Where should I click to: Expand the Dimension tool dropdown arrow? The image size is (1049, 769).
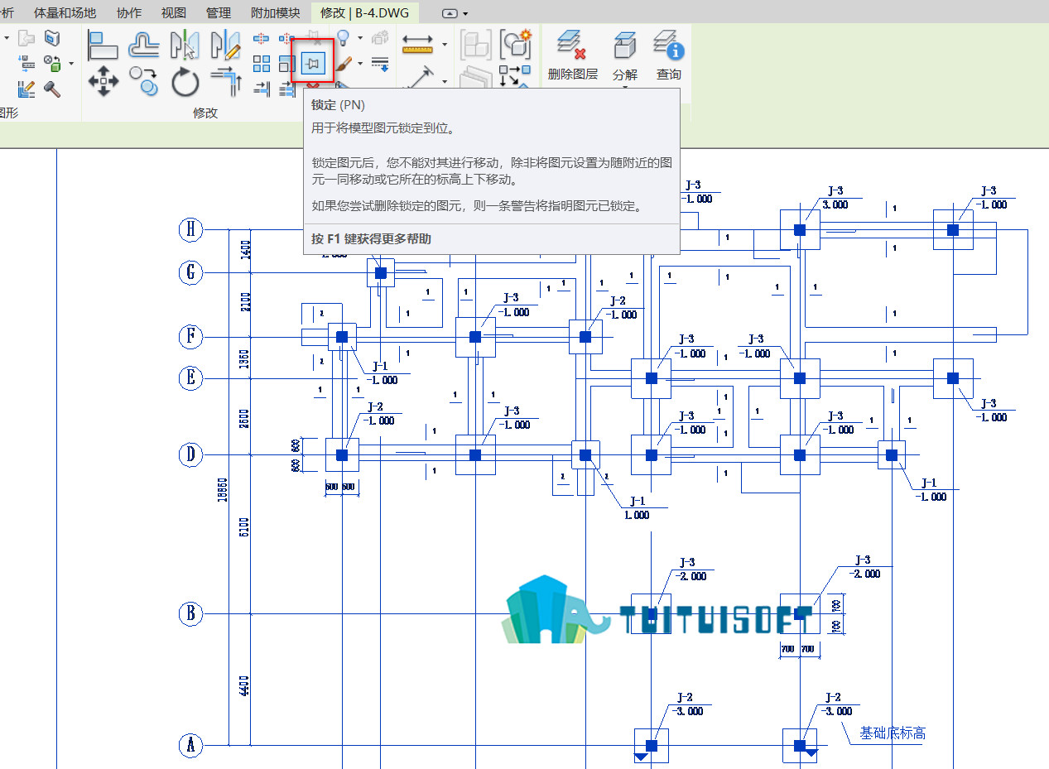pos(445,81)
